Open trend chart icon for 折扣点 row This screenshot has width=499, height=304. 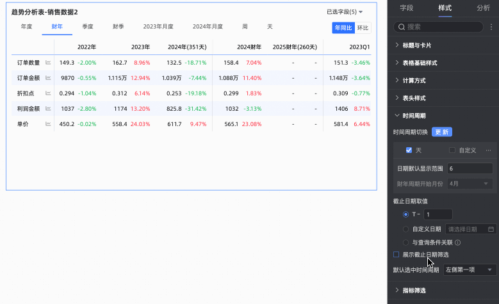pyautogui.click(x=48, y=93)
